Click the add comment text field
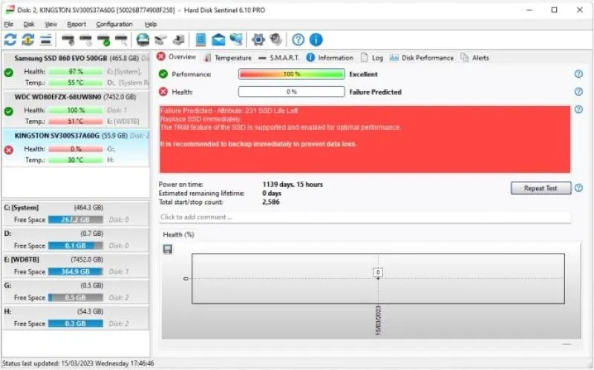The image size is (594, 370). tap(364, 217)
